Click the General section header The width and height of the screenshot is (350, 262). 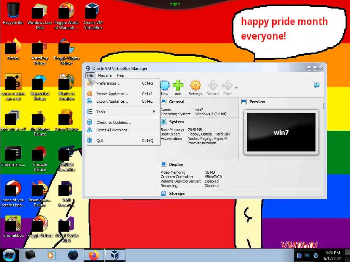pos(177,102)
